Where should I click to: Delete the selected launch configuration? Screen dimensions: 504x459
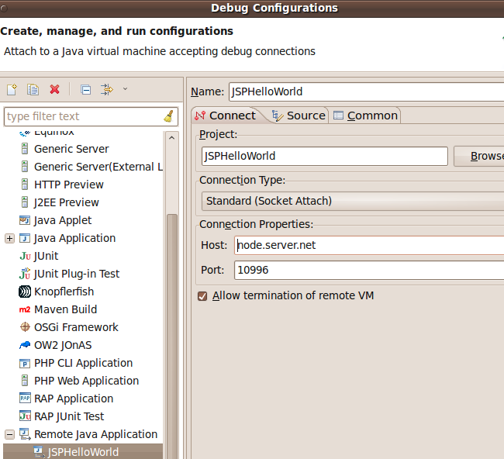(x=54, y=89)
